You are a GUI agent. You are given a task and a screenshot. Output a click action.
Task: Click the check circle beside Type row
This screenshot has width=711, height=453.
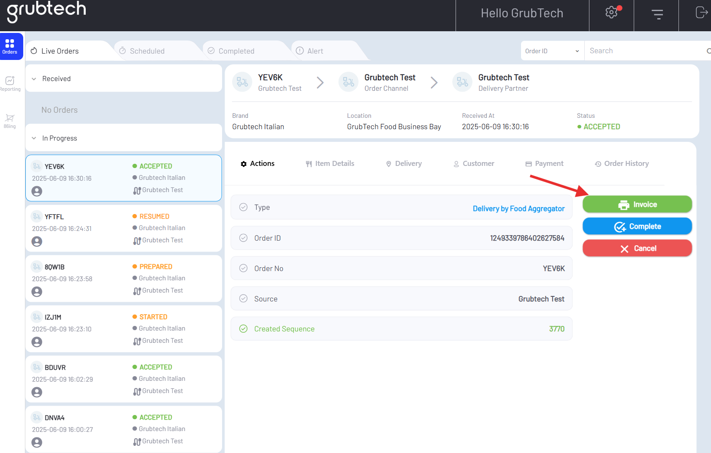[x=243, y=207]
